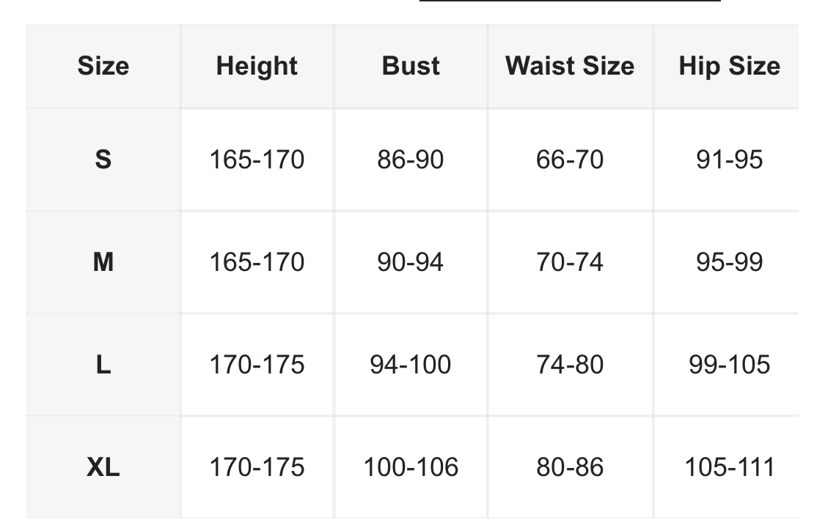Click the height value for size S
Image resolution: width=825 pixels, height=528 pixels.
coord(257,159)
